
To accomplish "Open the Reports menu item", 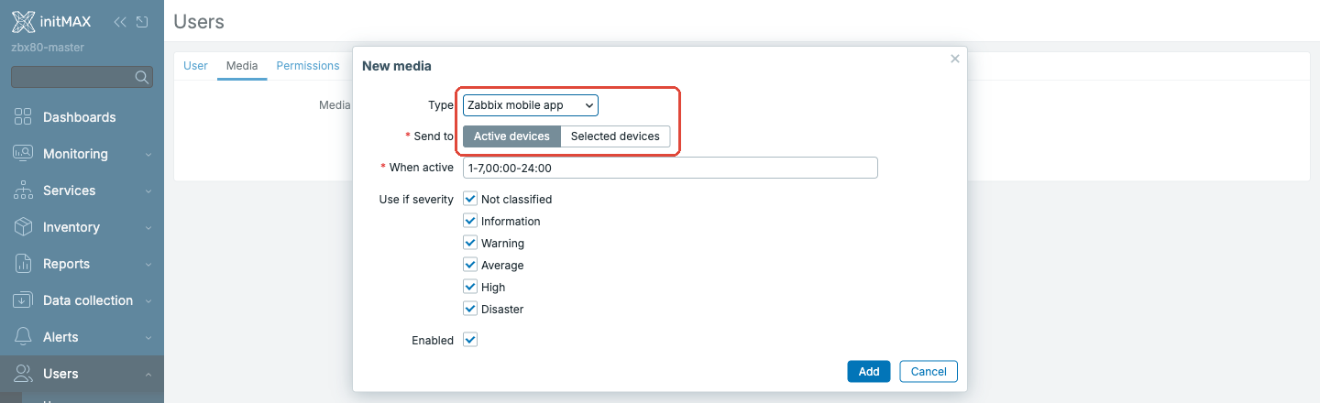I will click(x=82, y=264).
